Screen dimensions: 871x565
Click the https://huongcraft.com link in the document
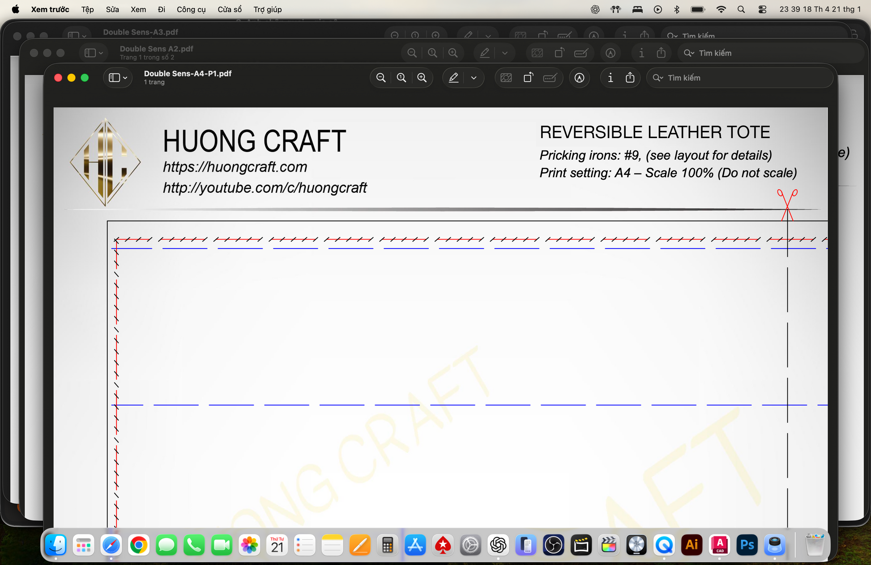pos(235,167)
